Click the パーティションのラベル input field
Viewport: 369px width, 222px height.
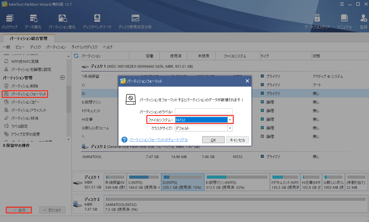203,112
